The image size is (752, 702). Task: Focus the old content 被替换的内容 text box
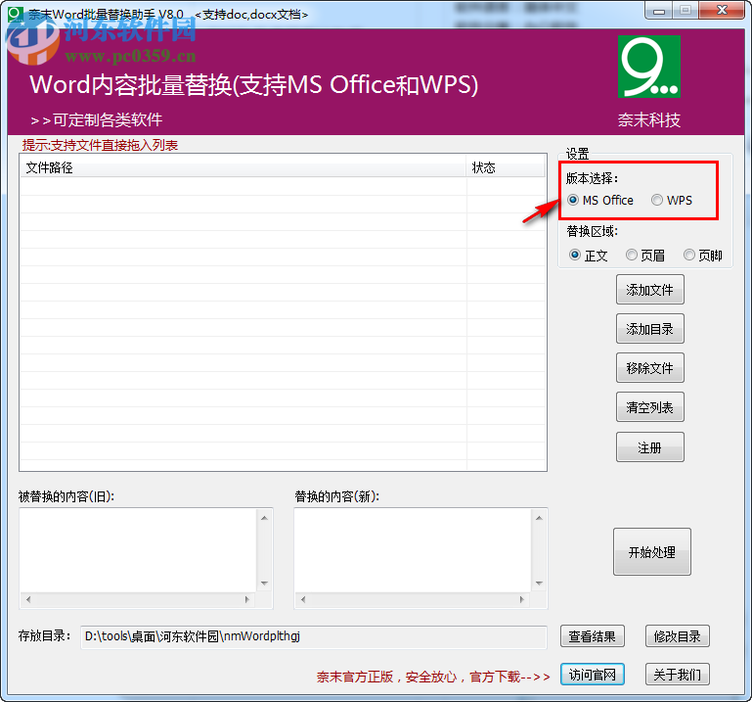[139, 550]
